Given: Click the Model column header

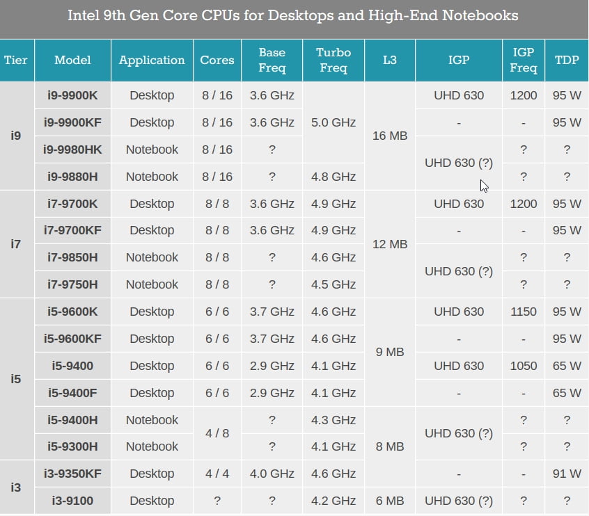Looking at the screenshot, I should (x=72, y=60).
